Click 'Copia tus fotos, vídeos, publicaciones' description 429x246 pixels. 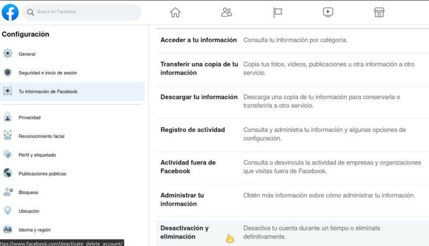(x=329, y=69)
